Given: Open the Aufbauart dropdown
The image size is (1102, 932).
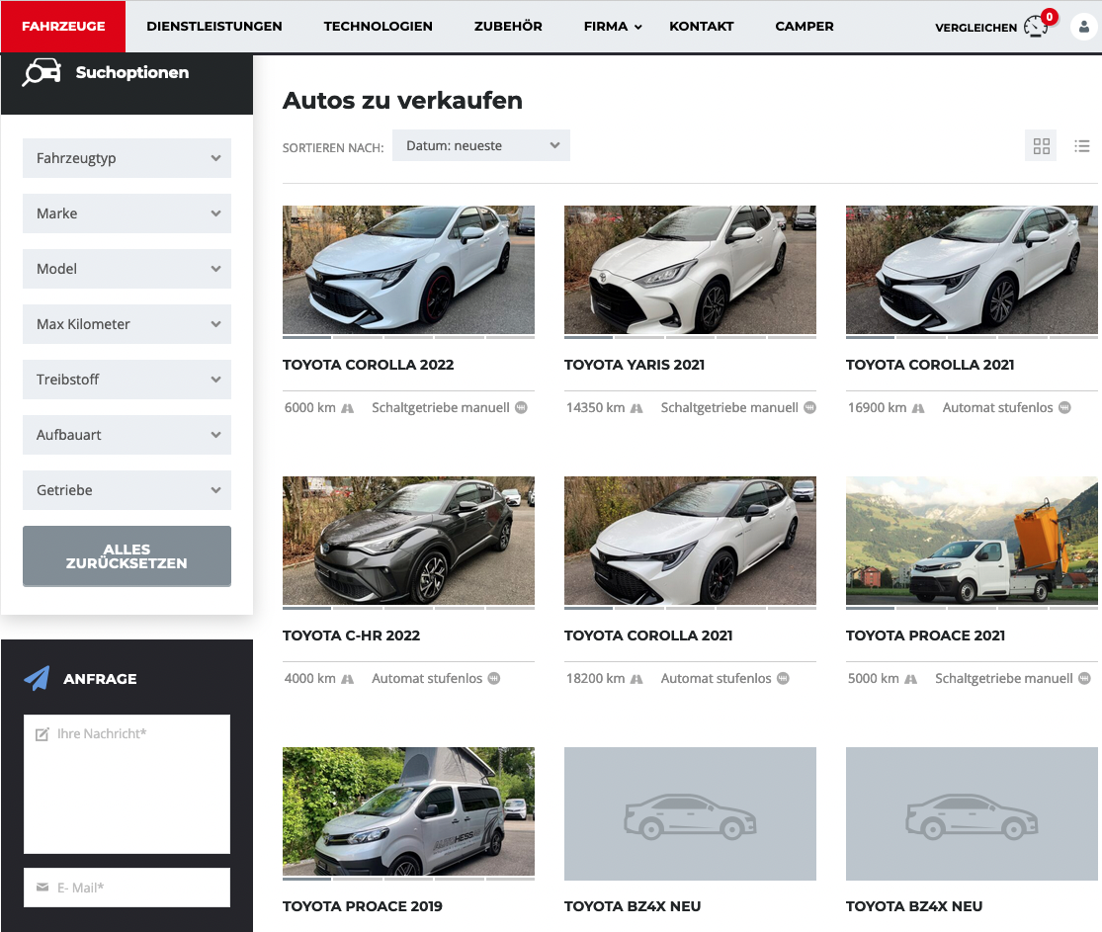Looking at the screenshot, I should (127, 435).
